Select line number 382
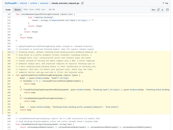The height and width of the screenshot is (130, 173). click(x=9, y=41)
